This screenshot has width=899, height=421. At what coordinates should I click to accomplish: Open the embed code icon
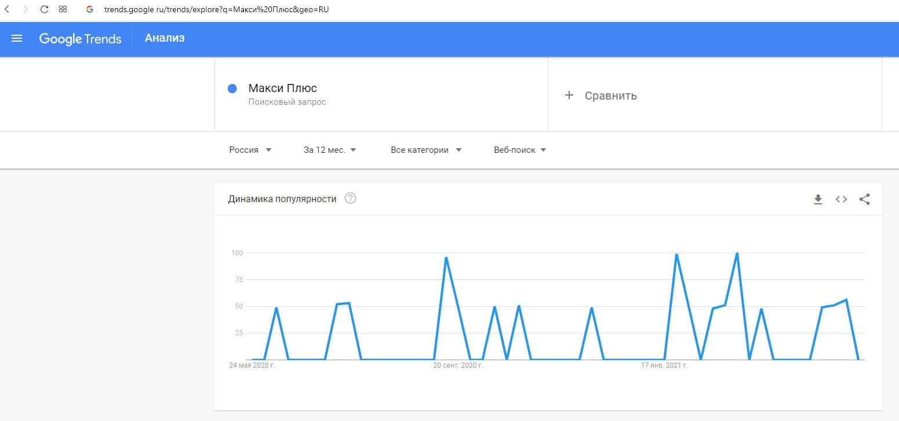[841, 199]
